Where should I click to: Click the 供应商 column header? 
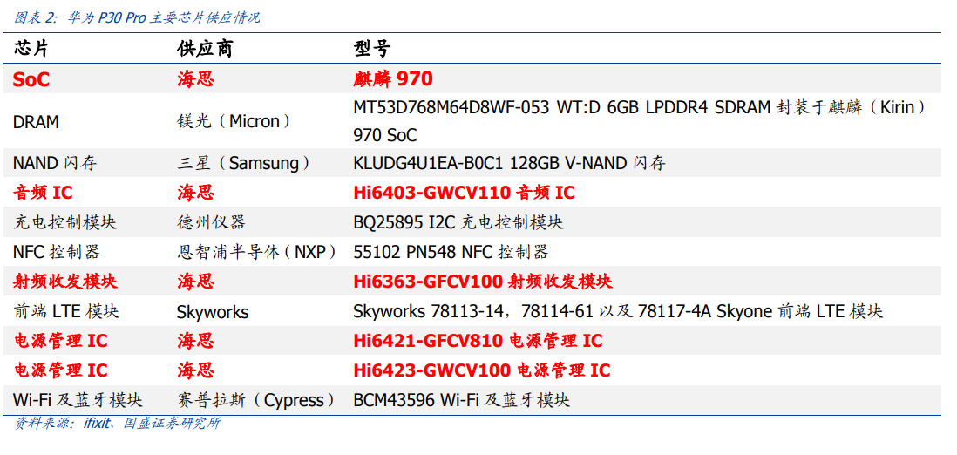pyautogui.click(x=205, y=48)
